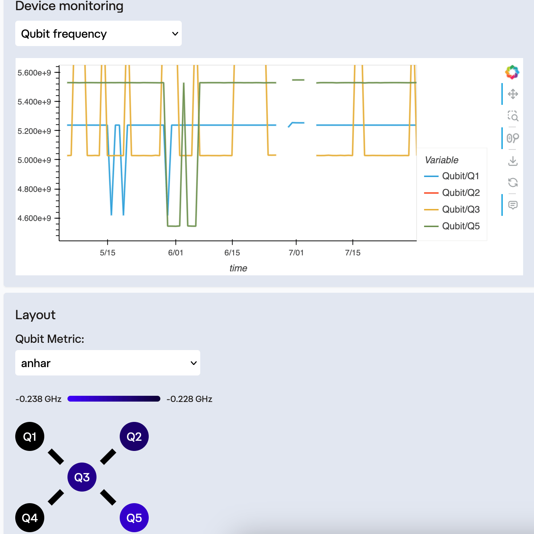Click the Bokeh logo icon
The height and width of the screenshot is (534, 534).
512,72
